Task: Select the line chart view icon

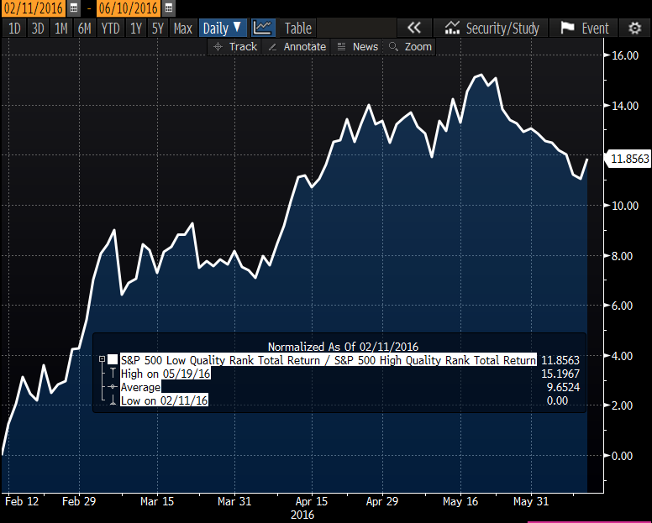Action: (263, 28)
